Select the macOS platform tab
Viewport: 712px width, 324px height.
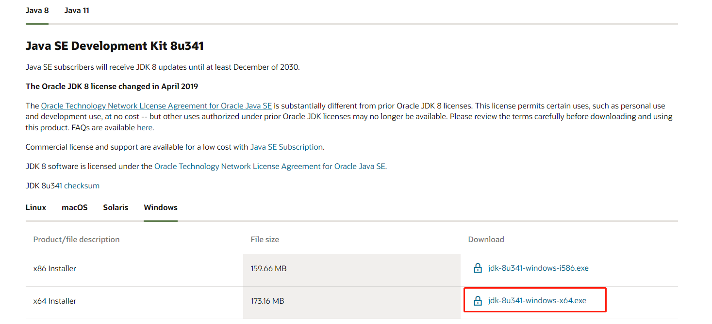point(75,207)
